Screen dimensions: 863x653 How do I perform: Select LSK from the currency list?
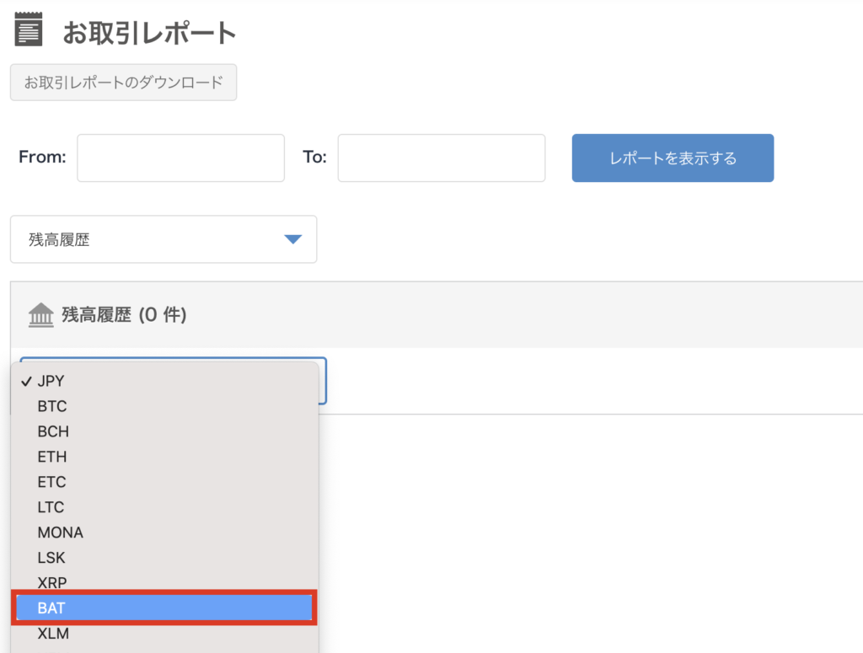tap(164, 558)
